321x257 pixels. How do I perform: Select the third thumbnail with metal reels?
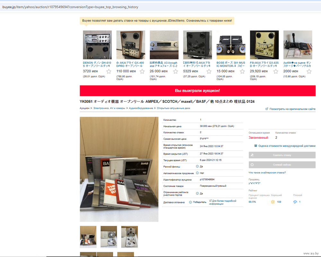(x=129, y=237)
